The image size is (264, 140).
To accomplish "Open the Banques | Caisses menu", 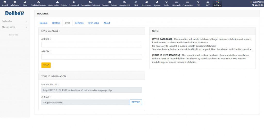I will click(x=110, y=4).
